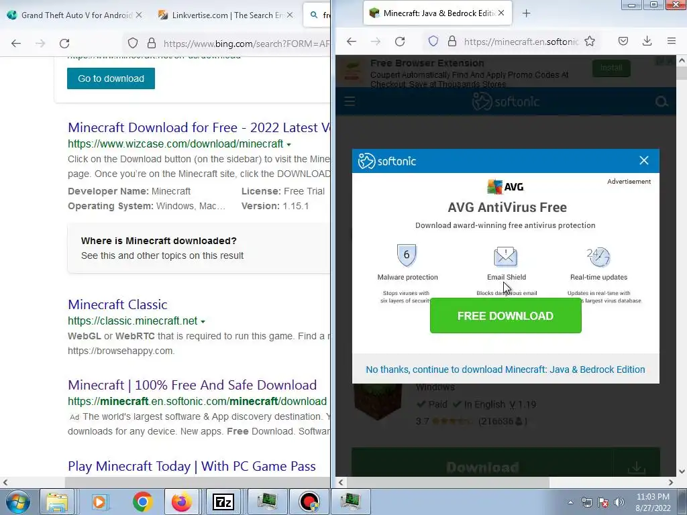
Task: Open the Windows Start menu
Action: click(x=17, y=502)
